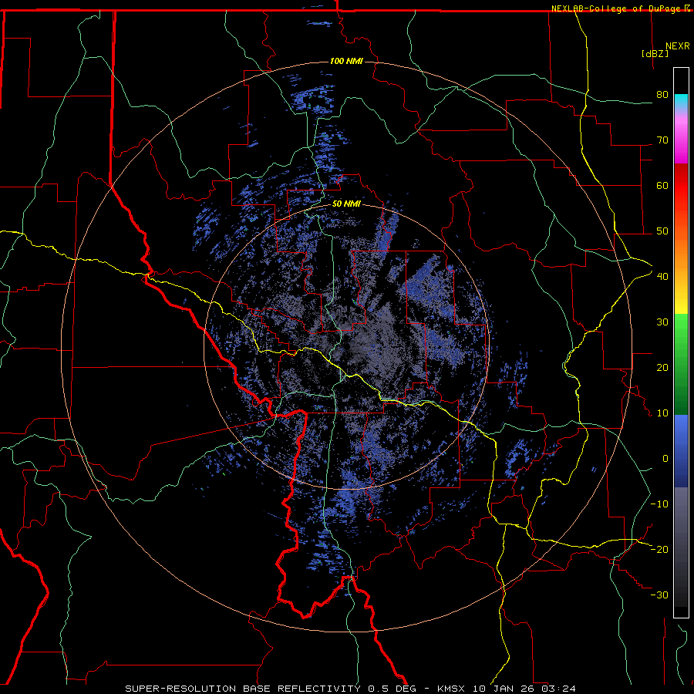The image size is (694, 694).
Task: Click the blue segment of the color bar
Action: point(681,450)
